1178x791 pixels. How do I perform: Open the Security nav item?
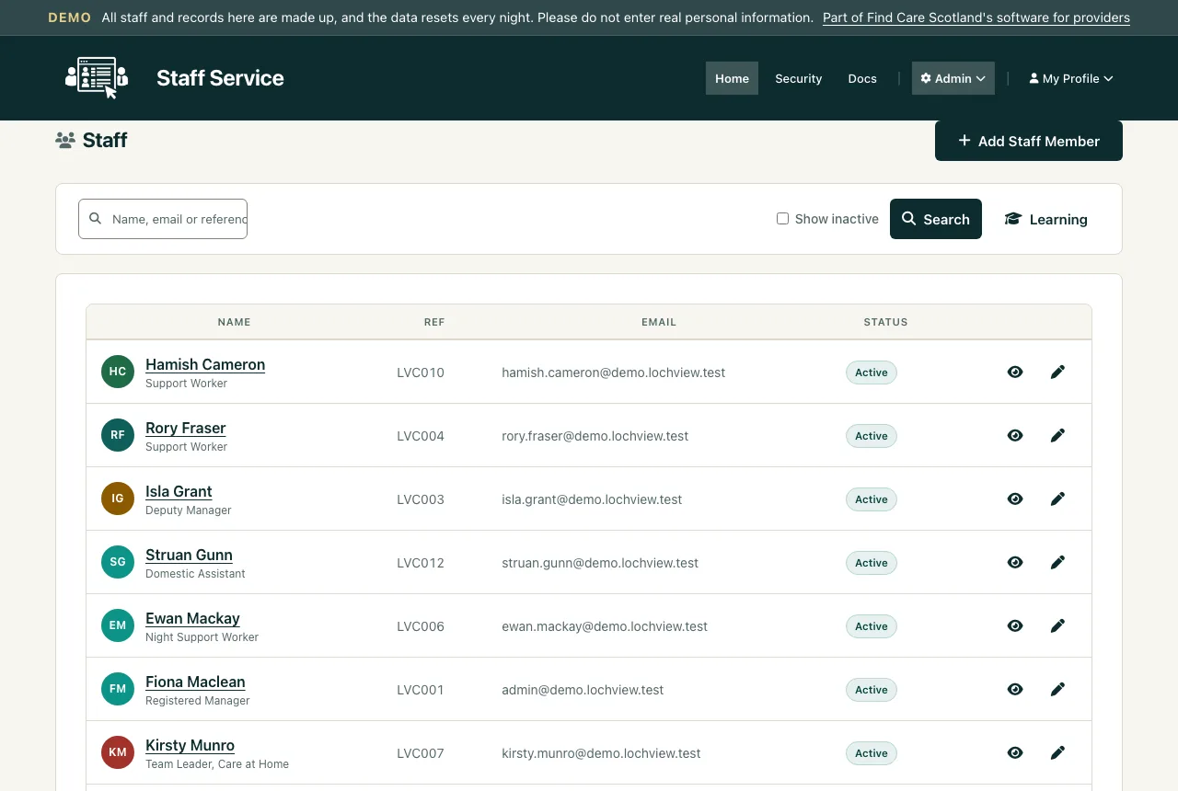click(x=798, y=78)
